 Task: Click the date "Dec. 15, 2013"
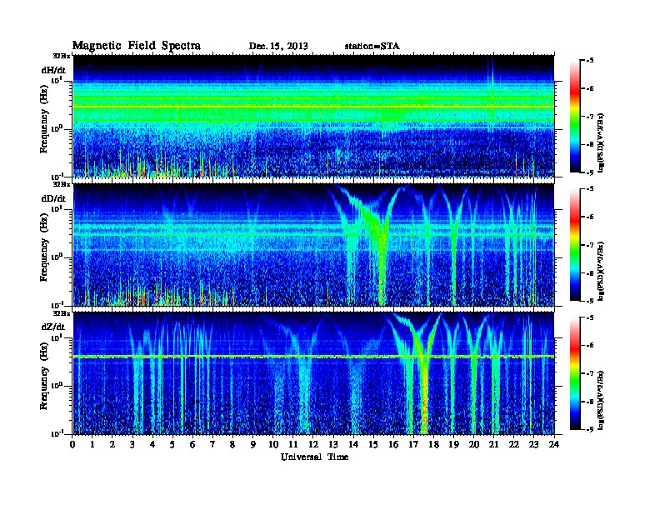point(278,47)
